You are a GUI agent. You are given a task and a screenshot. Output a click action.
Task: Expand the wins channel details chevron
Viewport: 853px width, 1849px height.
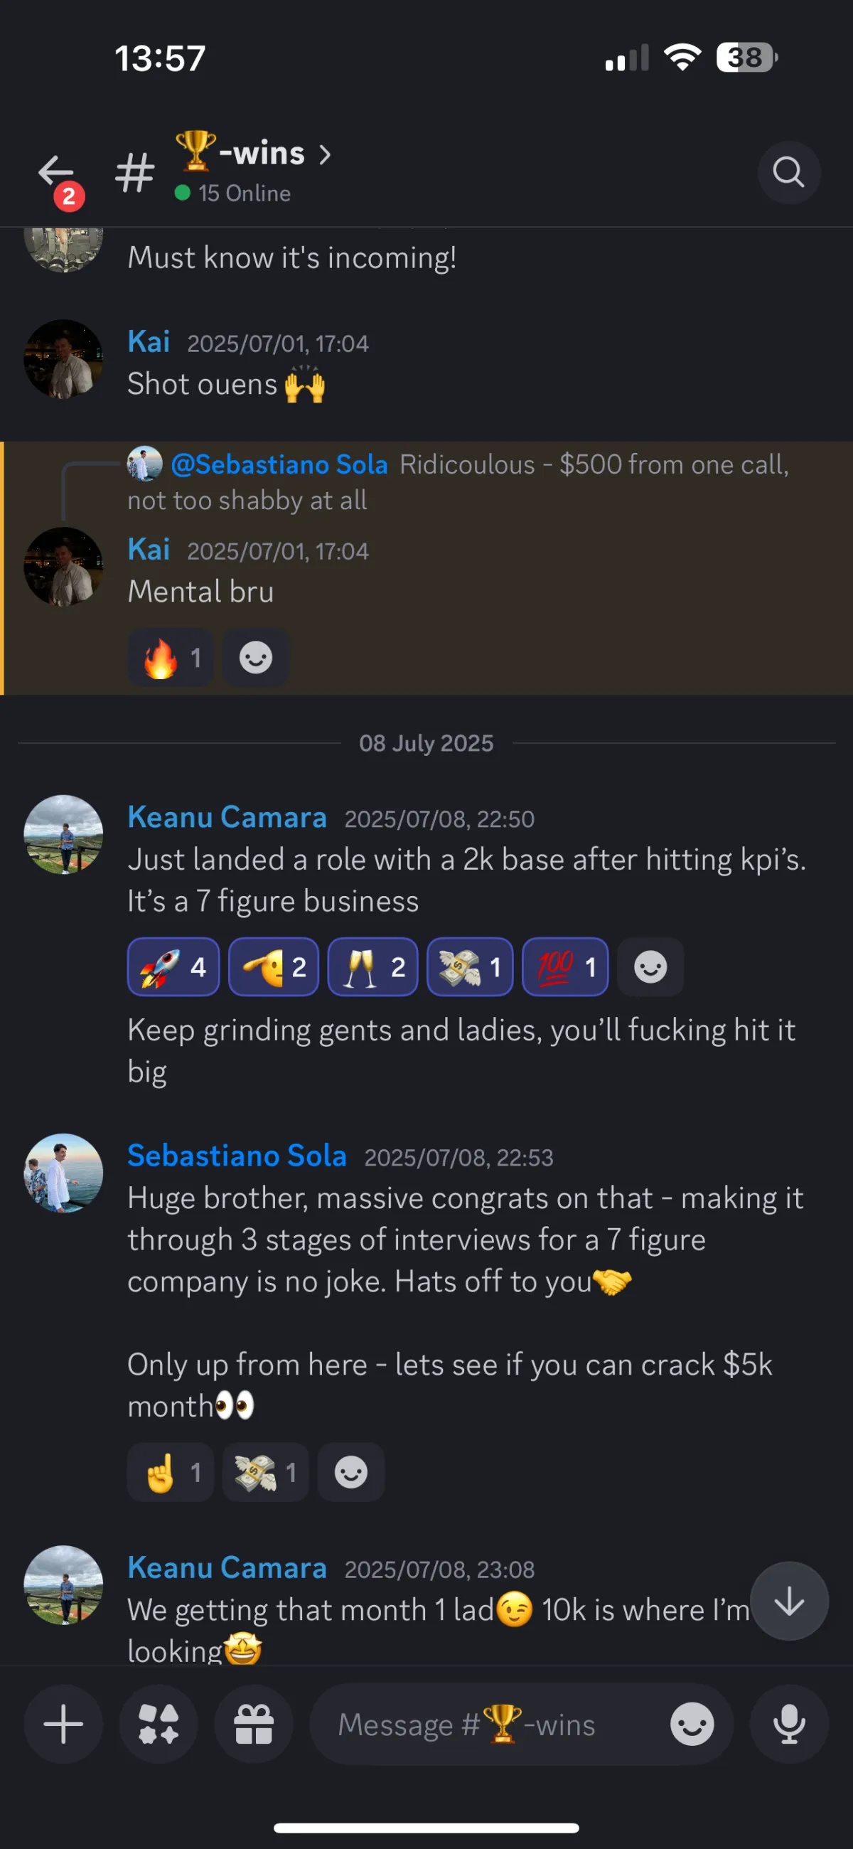pos(325,154)
